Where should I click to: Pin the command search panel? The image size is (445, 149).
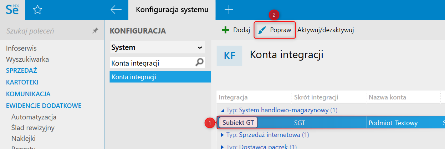click(x=95, y=31)
